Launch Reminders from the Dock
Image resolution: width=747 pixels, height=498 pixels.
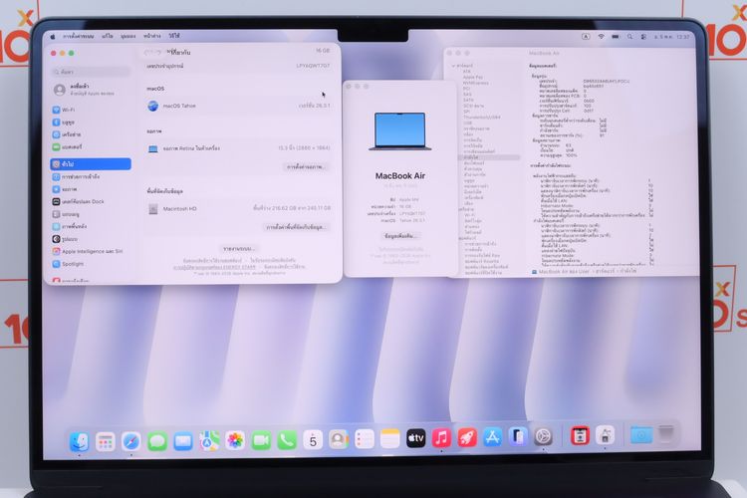tap(365, 439)
